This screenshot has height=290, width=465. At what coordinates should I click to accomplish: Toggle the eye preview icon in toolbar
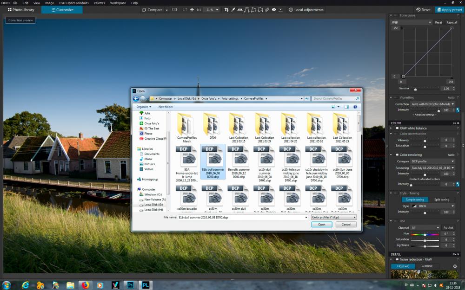[274, 10]
